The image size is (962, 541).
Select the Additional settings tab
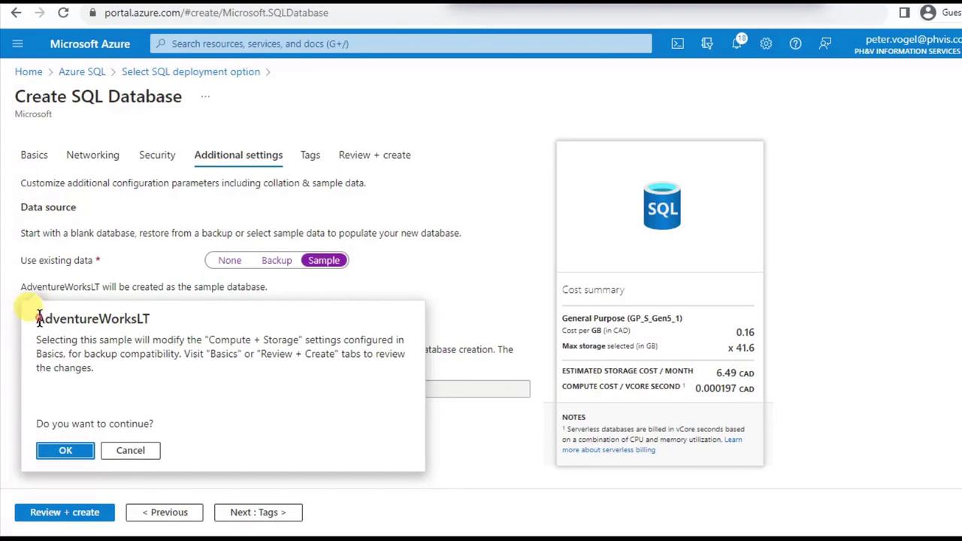tap(238, 155)
